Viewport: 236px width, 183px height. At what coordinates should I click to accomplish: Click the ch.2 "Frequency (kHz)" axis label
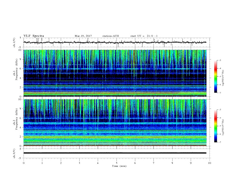click(16, 119)
